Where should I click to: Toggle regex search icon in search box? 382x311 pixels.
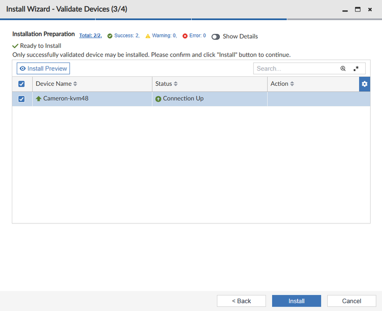click(356, 68)
